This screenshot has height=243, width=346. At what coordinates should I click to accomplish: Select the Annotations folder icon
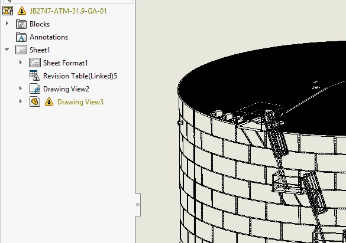tap(21, 37)
